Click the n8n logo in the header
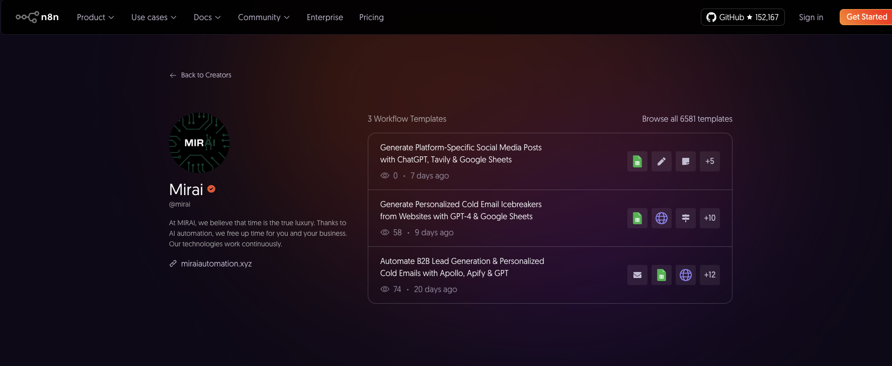This screenshot has height=366, width=892. click(37, 17)
